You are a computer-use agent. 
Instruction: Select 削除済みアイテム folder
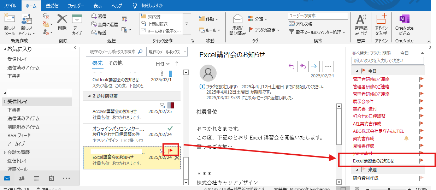click(x=23, y=127)
